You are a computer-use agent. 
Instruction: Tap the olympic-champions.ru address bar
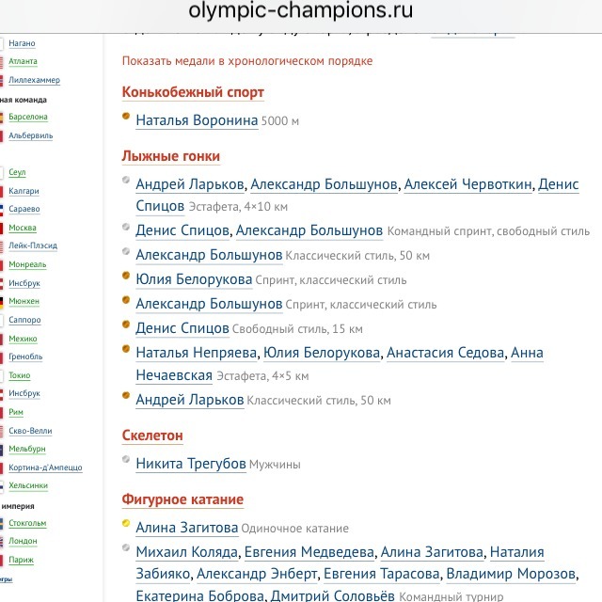tap(301, 13)
